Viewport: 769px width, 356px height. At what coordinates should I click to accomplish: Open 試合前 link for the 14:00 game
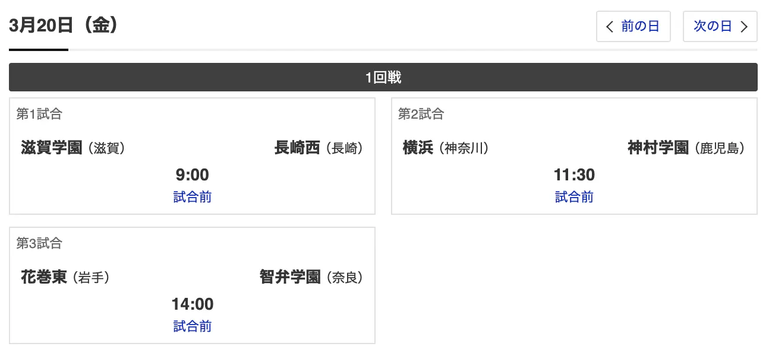click(193, 326)
